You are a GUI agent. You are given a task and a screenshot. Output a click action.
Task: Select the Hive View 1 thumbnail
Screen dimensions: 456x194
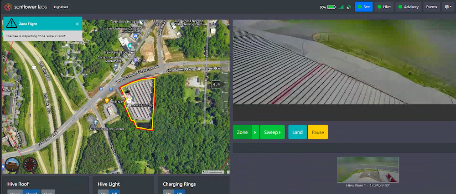tap(368, 169)
